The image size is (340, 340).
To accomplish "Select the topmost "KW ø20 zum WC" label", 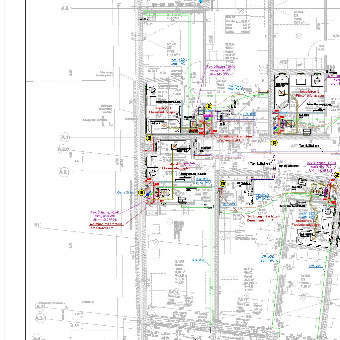I will click(x=179, y=61).
